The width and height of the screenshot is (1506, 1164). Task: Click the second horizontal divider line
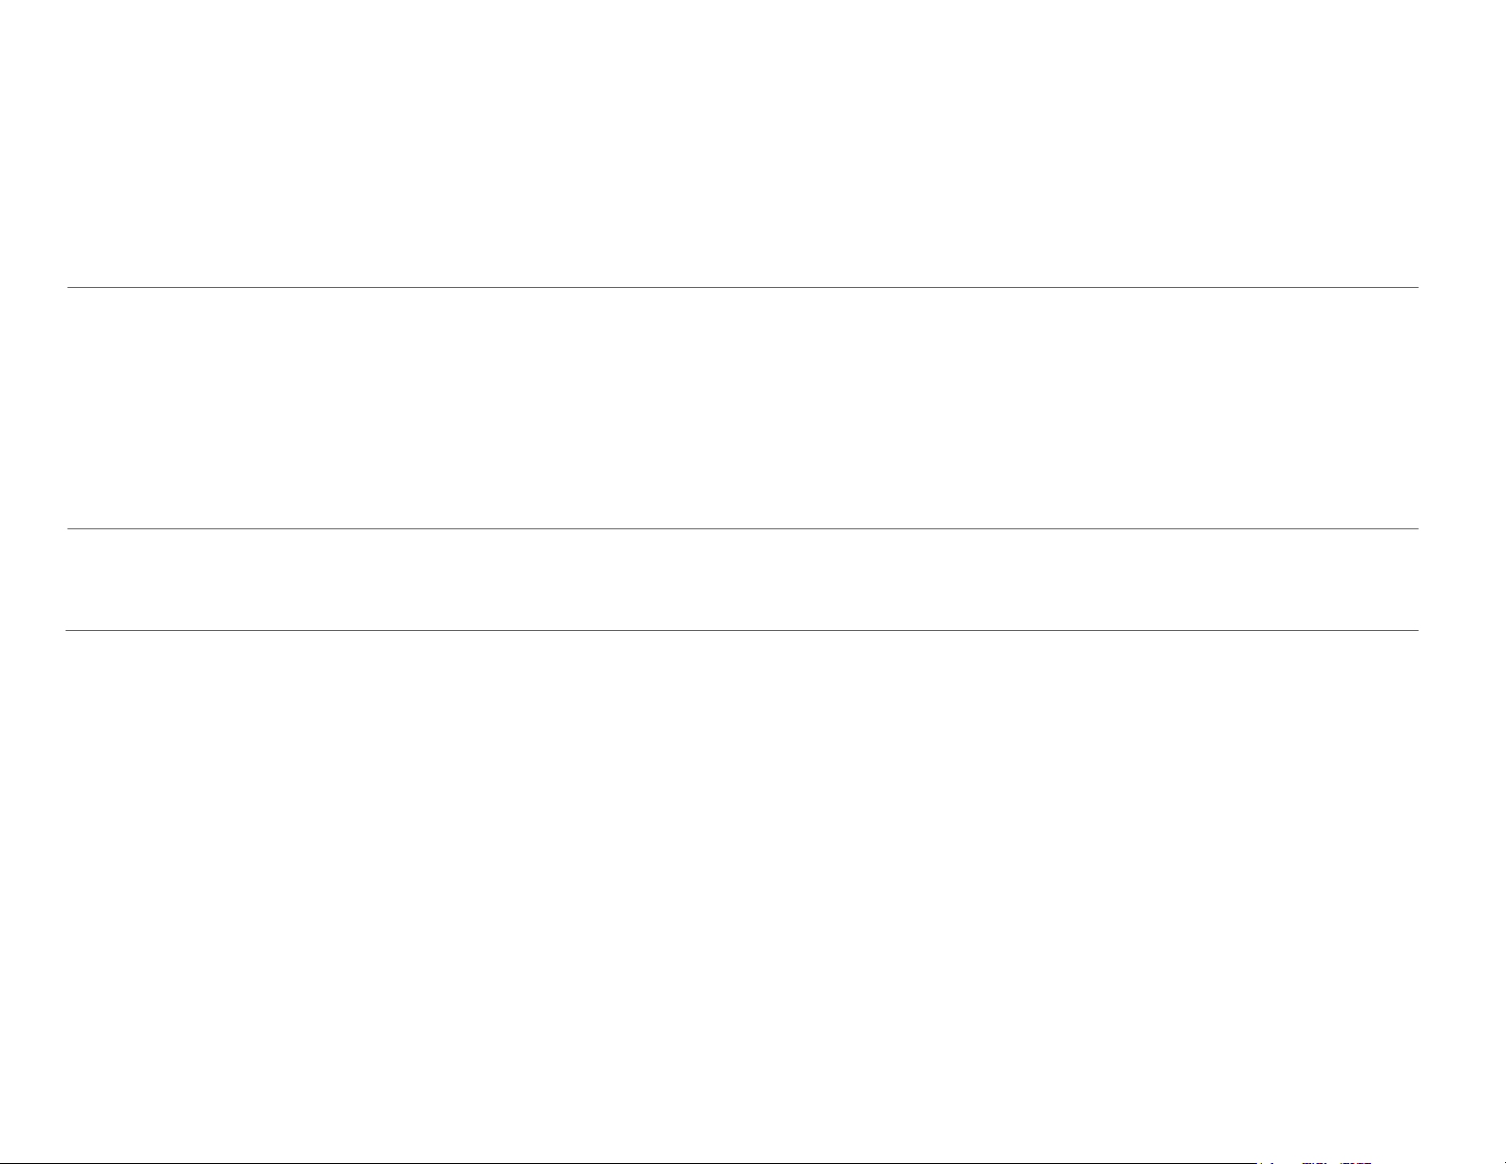pyautogui.click(x=741, y=528)
